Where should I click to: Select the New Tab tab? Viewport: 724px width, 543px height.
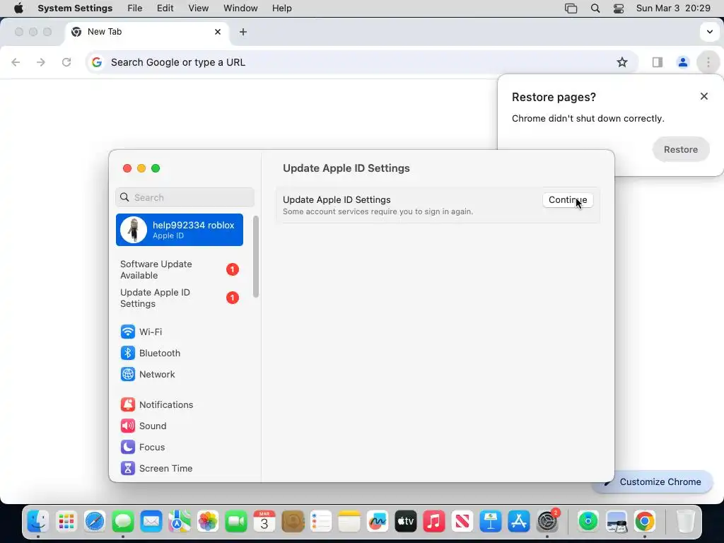[147, 32]
